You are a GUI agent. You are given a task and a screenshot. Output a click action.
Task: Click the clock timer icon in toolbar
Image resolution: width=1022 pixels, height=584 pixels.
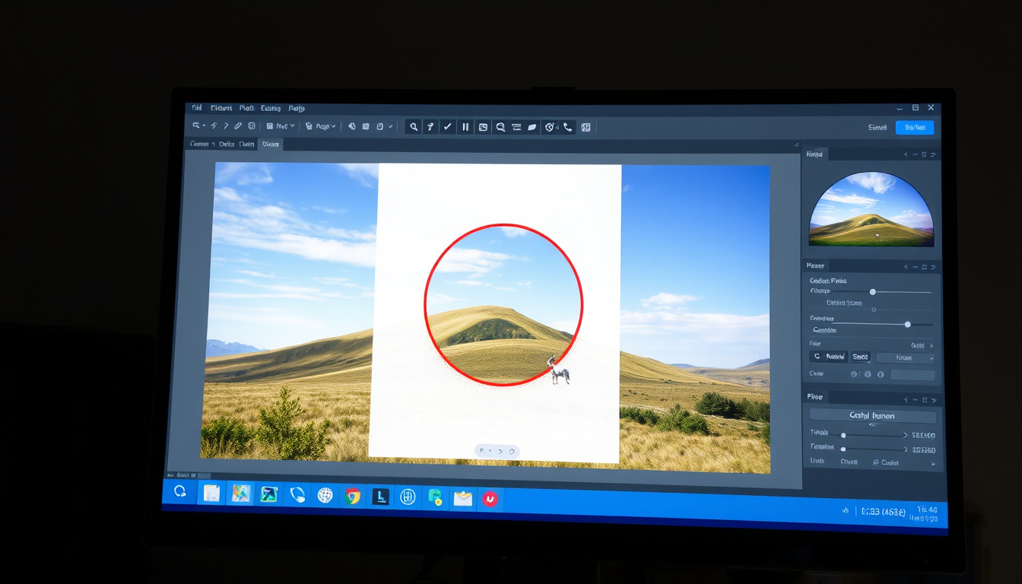pyautogui.click(x=550, y=127)
